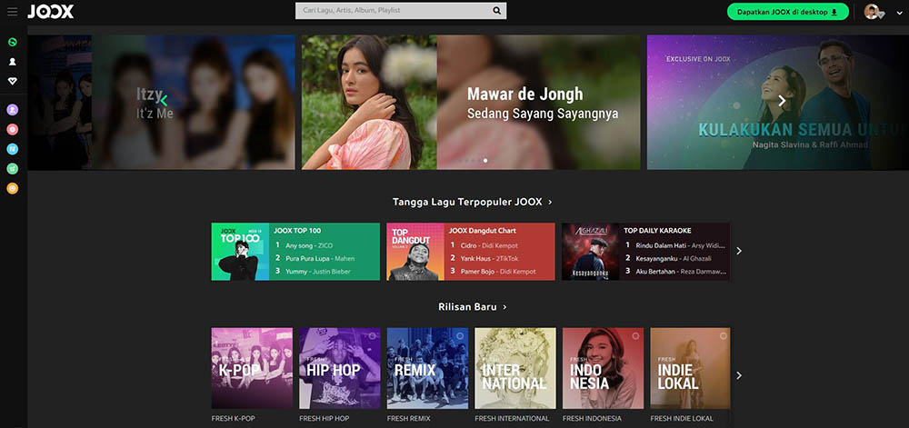Click Dapatkan JOOX di desktop button
Viewport: 909px width, 428px height.
tap(787, 11)
